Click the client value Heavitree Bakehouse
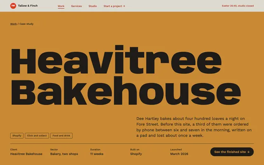The width and height of the screenshot is (264, 165). 26,154
